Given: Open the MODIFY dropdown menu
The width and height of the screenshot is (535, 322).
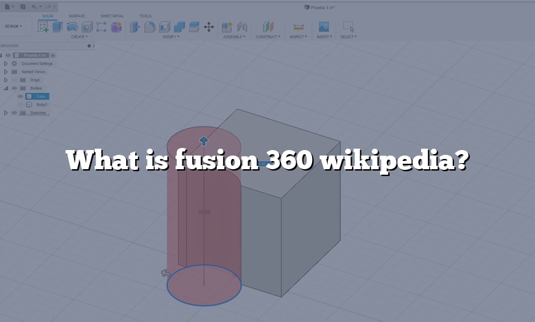Looking at the screenshot, I should (x=171, y=37).
